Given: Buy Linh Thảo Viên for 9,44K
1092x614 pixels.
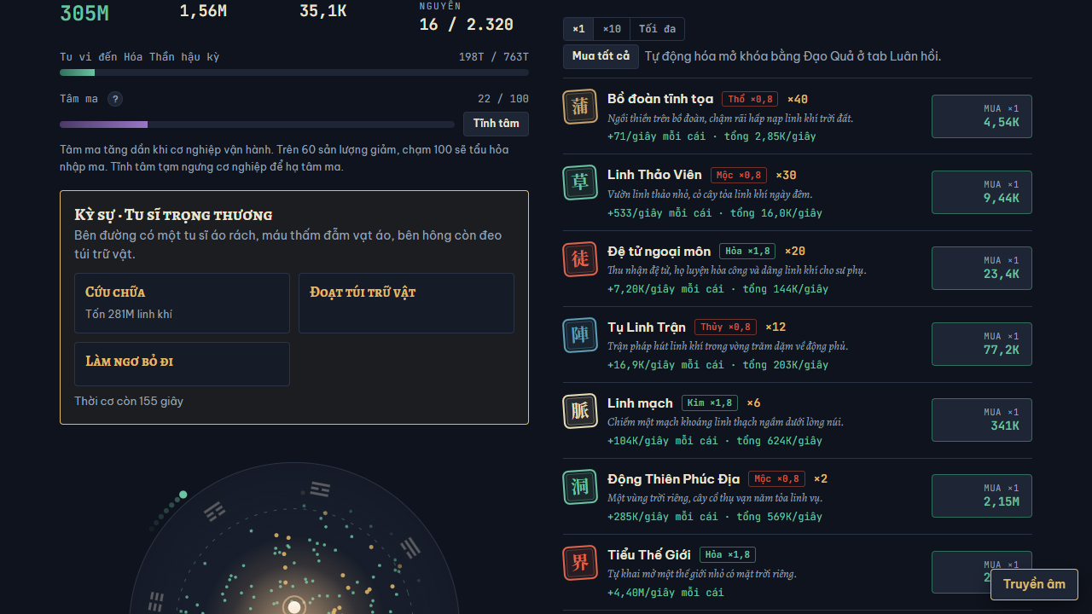Looking at the screenshot, I should (982, 192).
